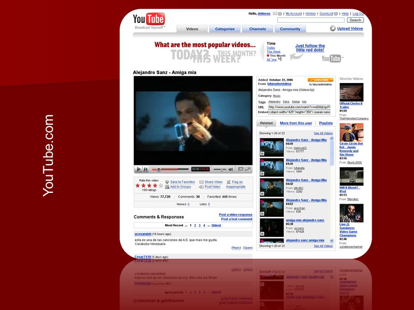Switch to the Playlists tab
This screenshot has height=310, width=414.
[326, 123]
